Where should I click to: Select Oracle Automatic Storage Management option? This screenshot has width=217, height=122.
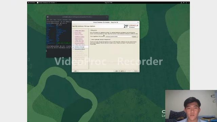(91, 40)
